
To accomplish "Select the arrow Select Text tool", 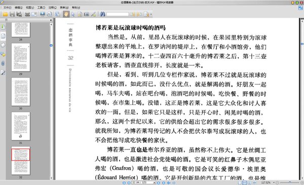I will click(73, 14).
